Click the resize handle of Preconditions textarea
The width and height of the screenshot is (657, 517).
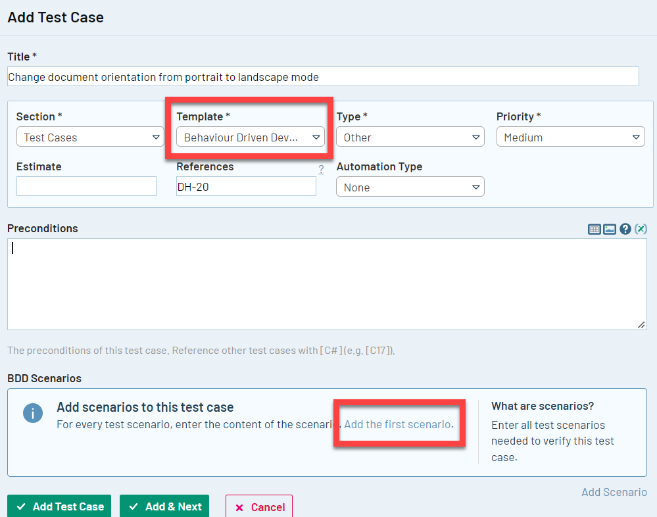[x=641, y=325]
